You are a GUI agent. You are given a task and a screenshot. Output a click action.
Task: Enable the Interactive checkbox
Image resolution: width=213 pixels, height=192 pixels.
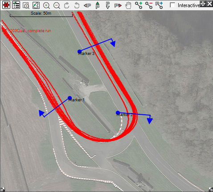click(172, 5)
